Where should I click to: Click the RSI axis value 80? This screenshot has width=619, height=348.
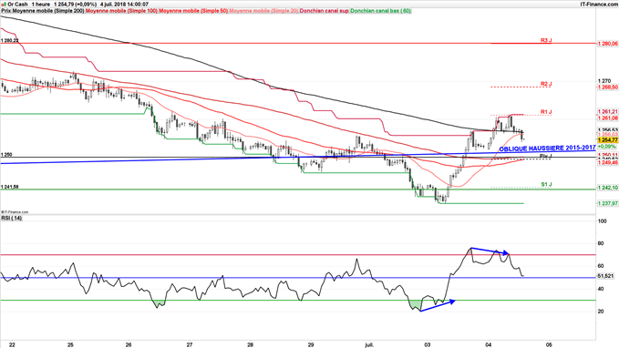click(602, 243)
